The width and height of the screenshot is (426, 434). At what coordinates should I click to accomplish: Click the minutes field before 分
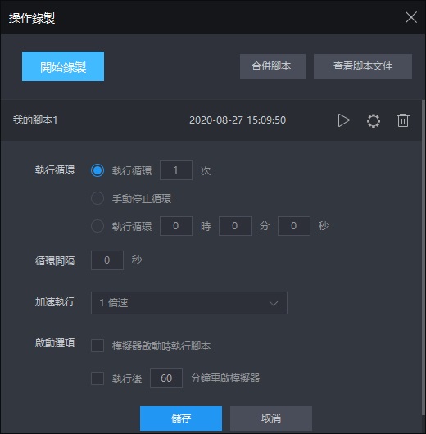click(235, 226)
